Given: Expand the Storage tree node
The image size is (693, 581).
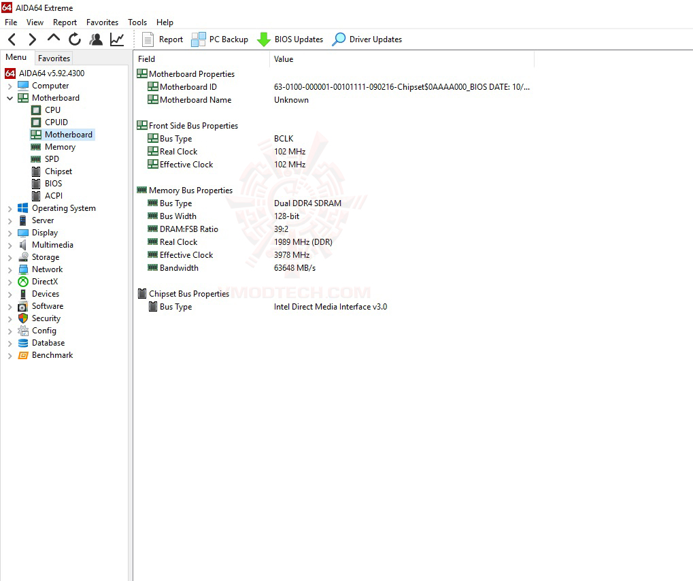Looking at the screenshot, I should point(10,257).
